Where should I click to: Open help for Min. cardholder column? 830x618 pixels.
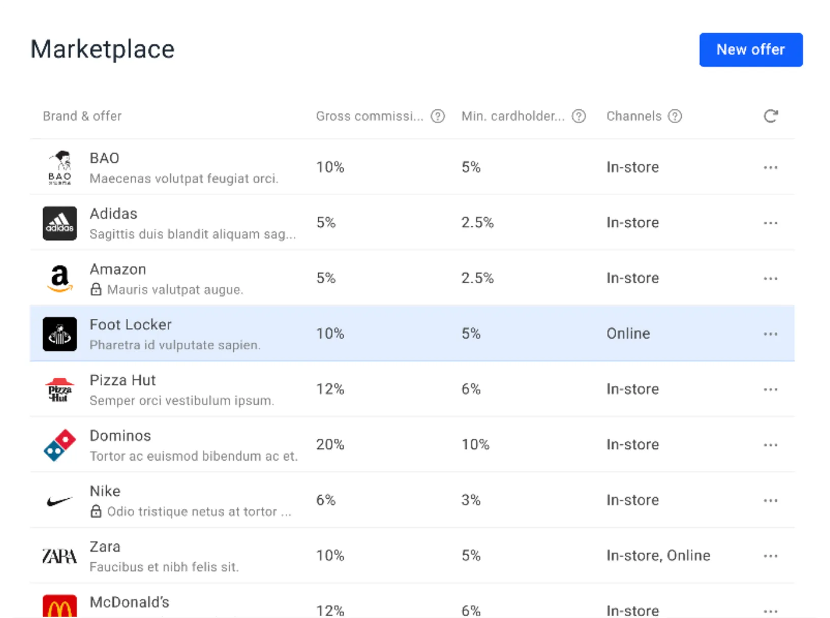579,116
